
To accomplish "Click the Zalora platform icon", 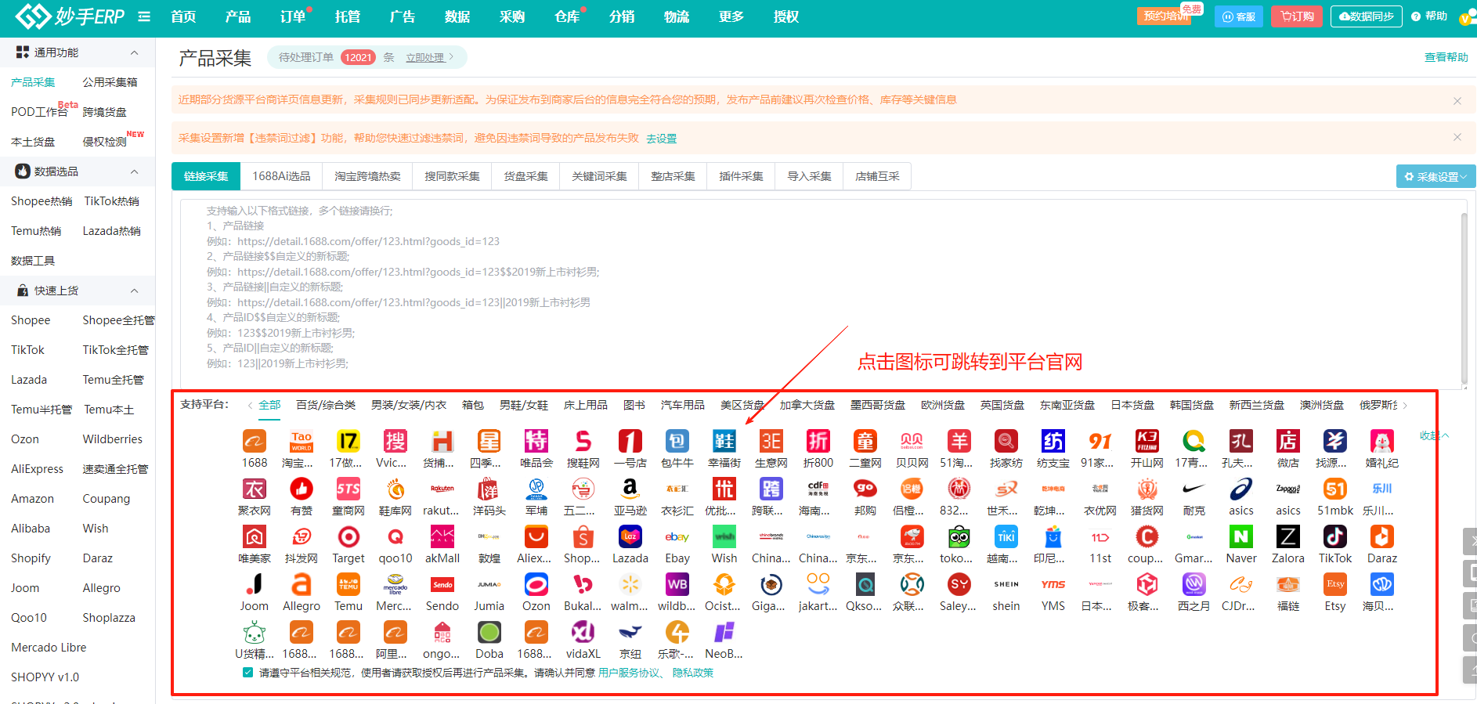I will point(1287,537).
